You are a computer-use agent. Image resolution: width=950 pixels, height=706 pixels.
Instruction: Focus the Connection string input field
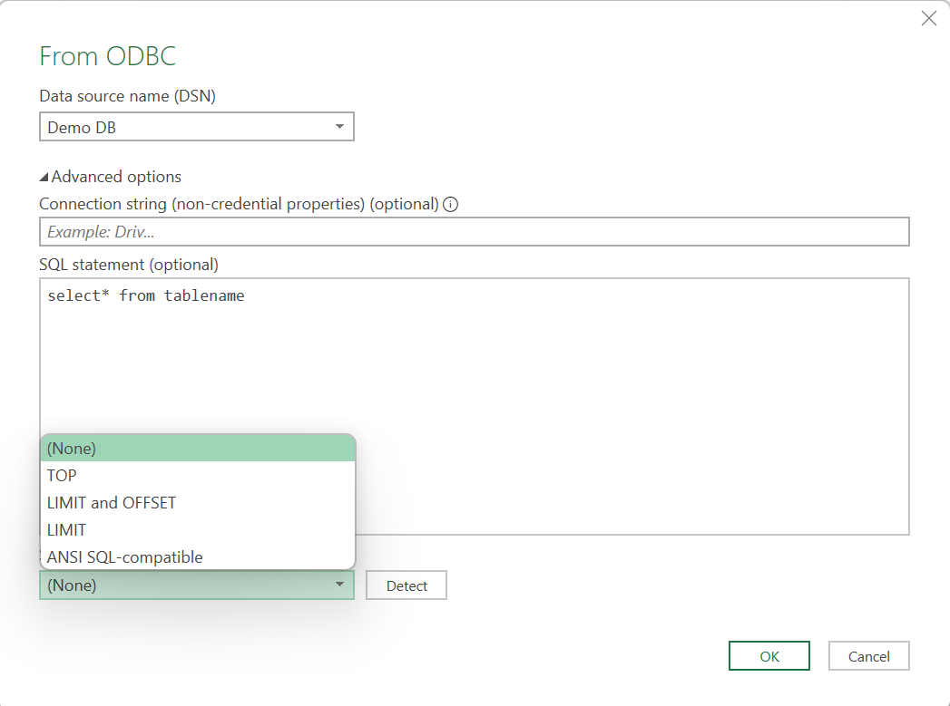(x=474, y=232)
